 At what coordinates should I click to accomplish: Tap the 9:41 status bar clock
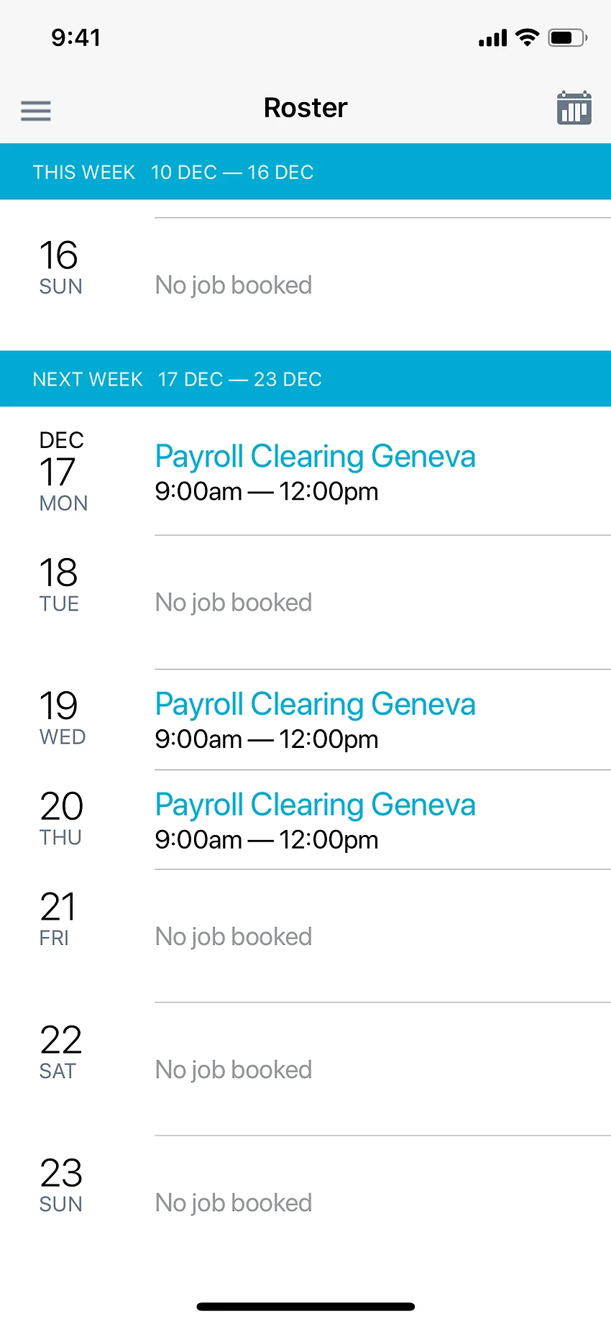point(76,37)
